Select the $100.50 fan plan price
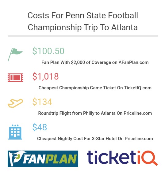Screen dimensions: 165x183 coord(48,51)
